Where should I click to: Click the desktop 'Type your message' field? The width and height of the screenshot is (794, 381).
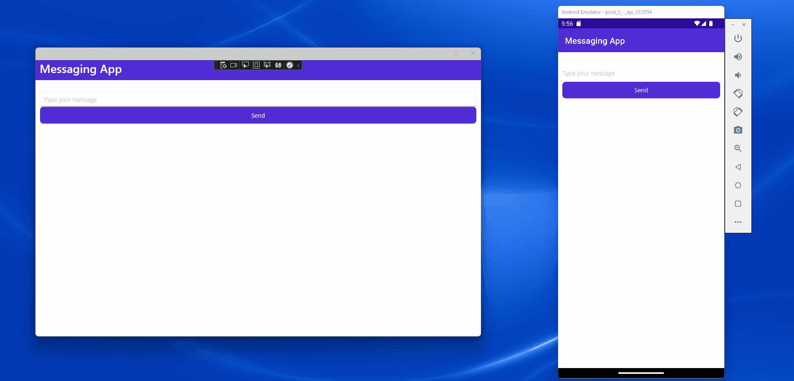[x=258, y=100]
